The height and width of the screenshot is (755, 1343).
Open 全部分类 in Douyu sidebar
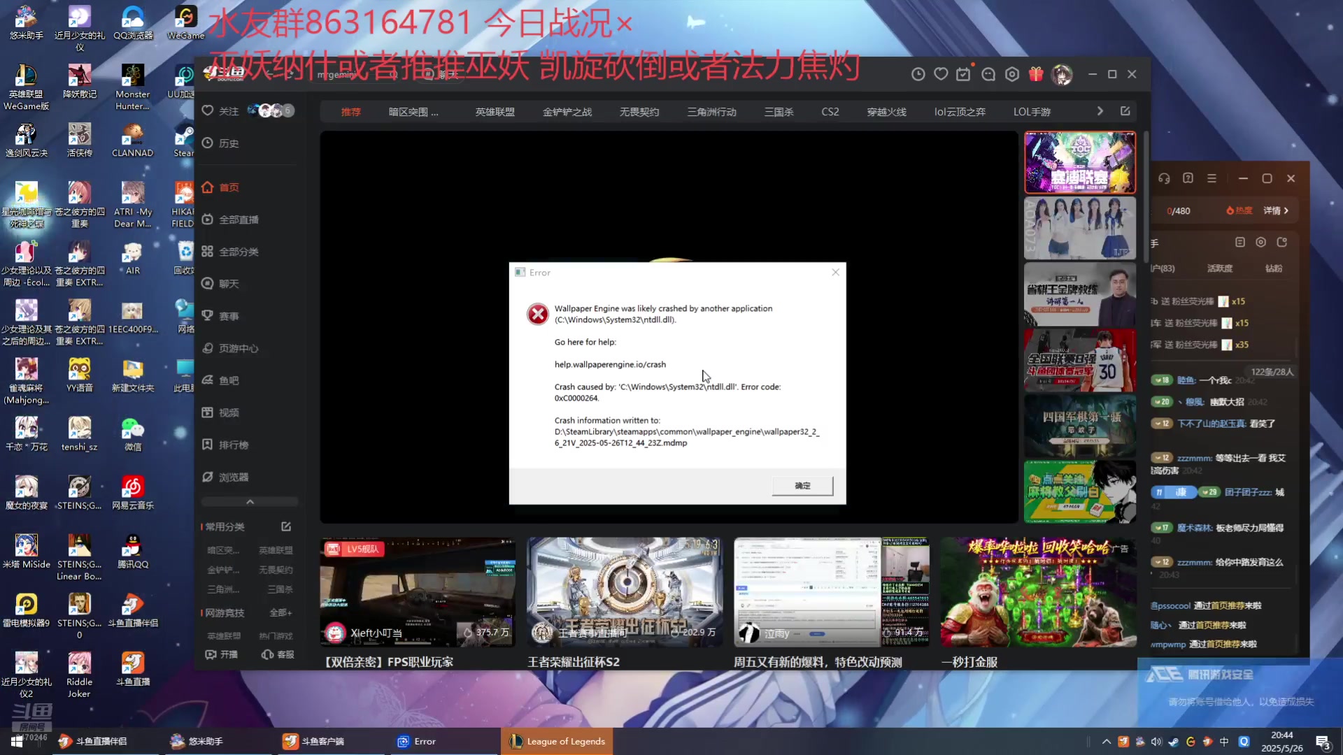(x=231, y=252)
